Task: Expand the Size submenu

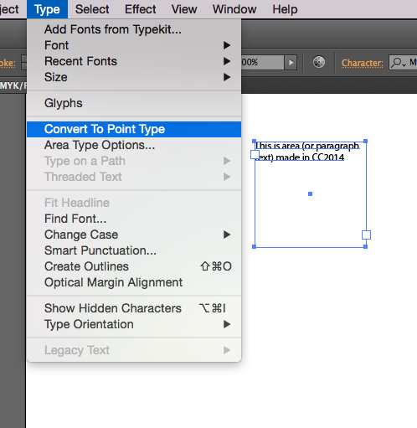Action: 134,77
